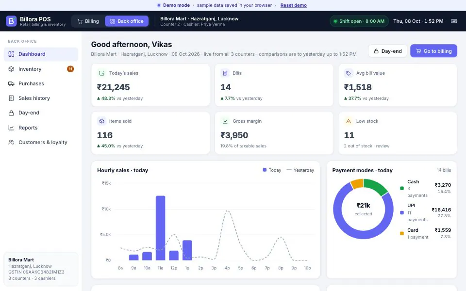This screenshot has width=466, height=291.
Task: Click the Bills card receipt icon
Action: (225, 73)
